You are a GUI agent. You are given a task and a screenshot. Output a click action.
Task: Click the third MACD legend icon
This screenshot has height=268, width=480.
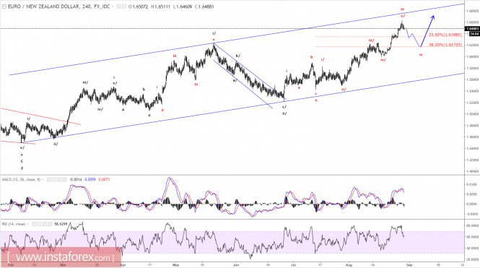tap(59, 179)
